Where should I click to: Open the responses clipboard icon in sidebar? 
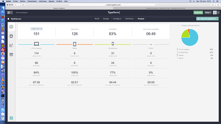pos(11,36)
